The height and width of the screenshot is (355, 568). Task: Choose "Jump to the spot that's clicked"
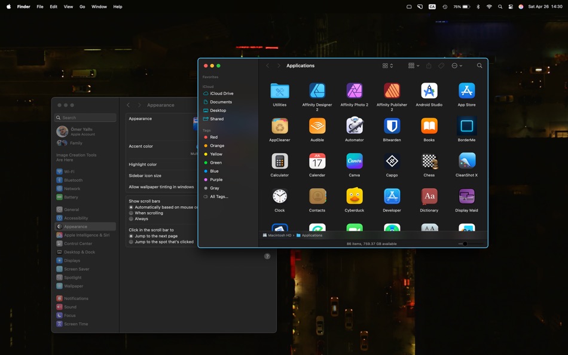tap(132, 242)
